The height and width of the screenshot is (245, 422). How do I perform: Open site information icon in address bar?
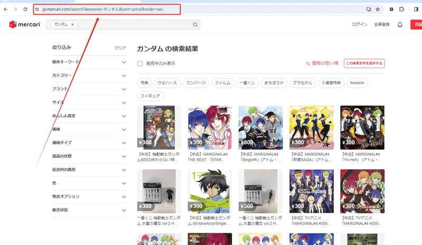pos(37,9)
